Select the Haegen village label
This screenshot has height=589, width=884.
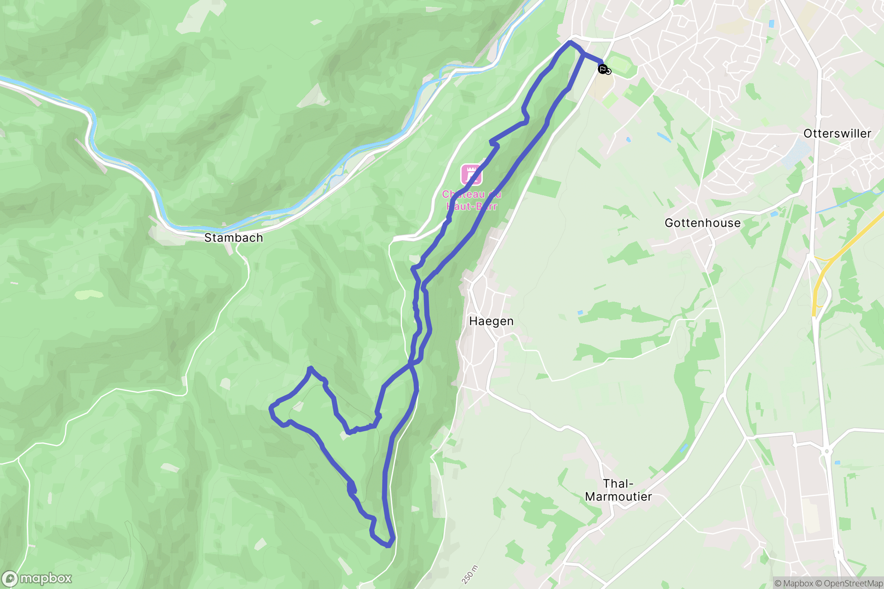pos(491,321)
